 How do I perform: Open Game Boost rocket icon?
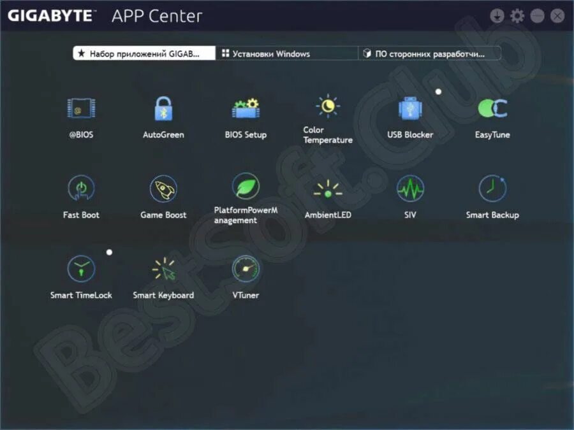pyautogui.click(x=163, y=189)
